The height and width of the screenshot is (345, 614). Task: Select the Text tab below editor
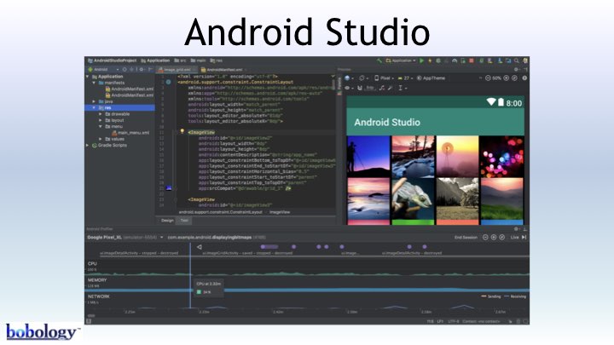point(184,221)
